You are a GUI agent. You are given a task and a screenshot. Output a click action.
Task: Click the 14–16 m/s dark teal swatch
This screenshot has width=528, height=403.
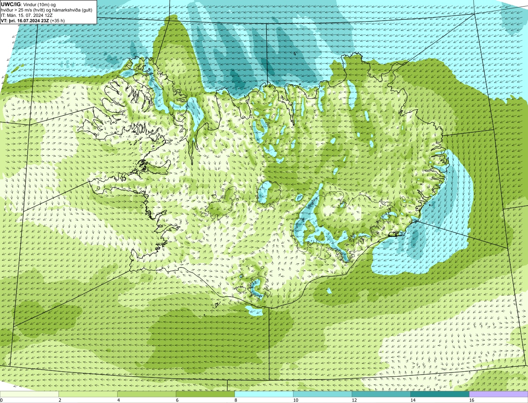(440, 394)
